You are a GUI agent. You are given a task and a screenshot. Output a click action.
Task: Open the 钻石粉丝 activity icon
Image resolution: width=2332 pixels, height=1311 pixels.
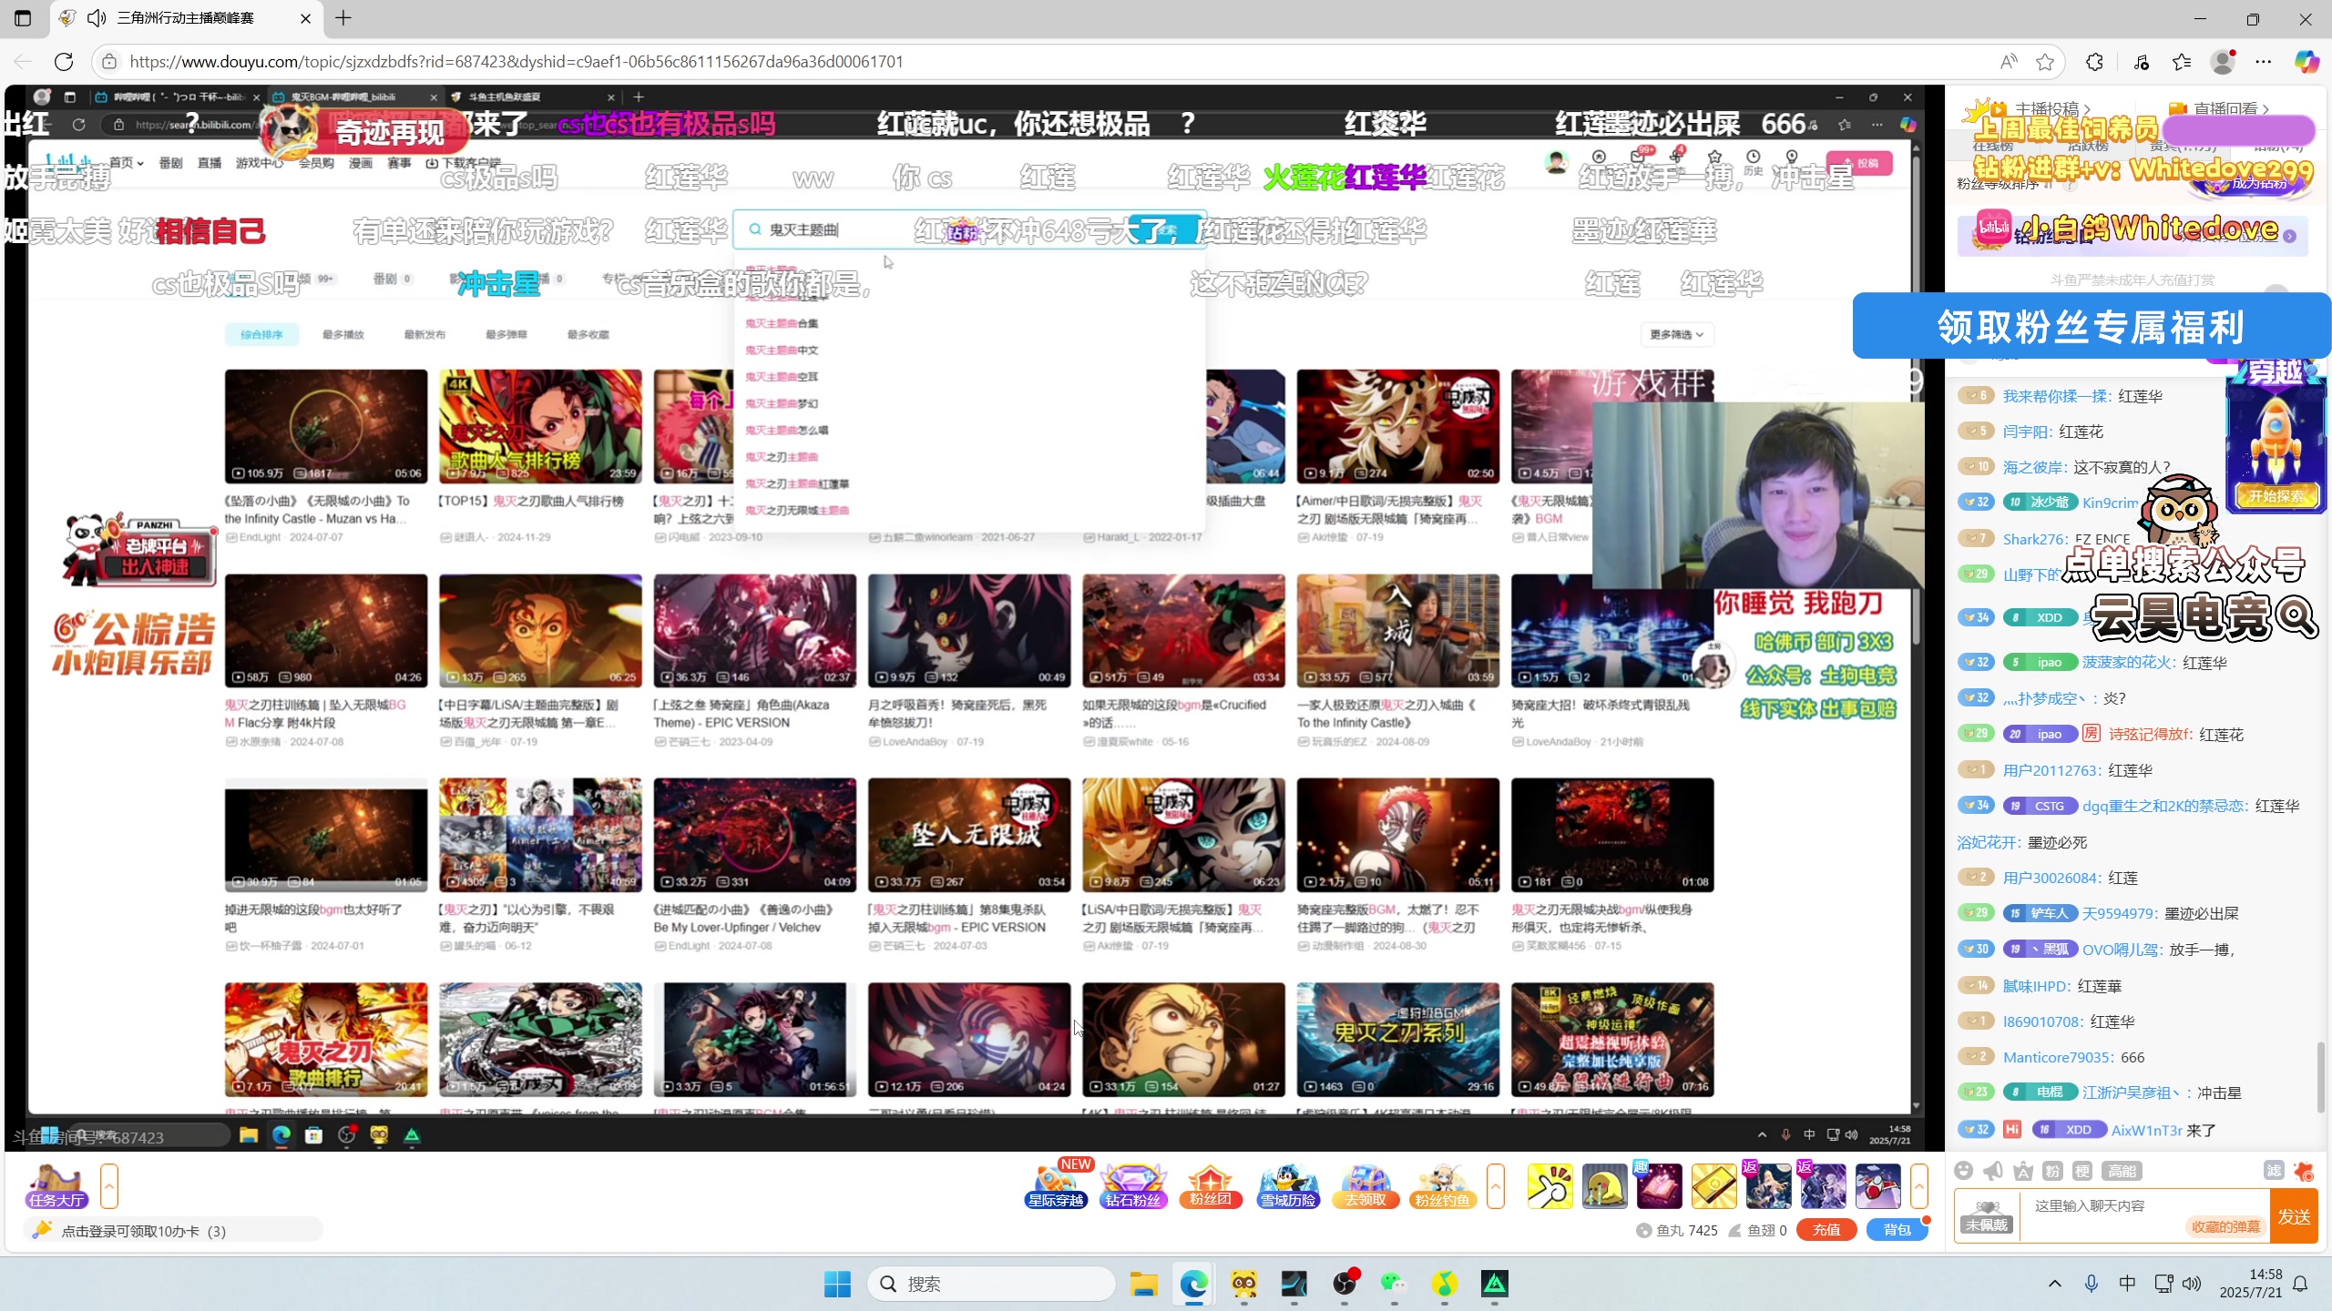(x=1133, y=1185)
